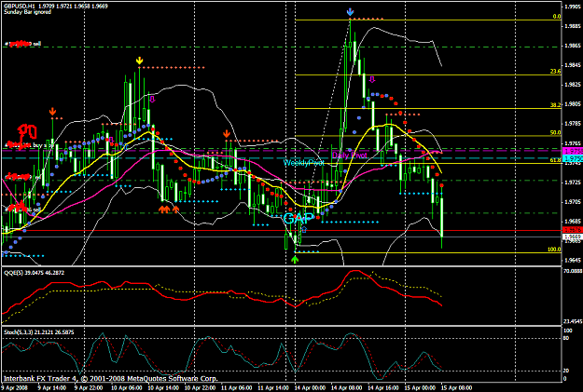The height and width of the screenshot is (392, 583).
Task: Click the 23.4545 QQE scale value
Action: pos(573,321)
